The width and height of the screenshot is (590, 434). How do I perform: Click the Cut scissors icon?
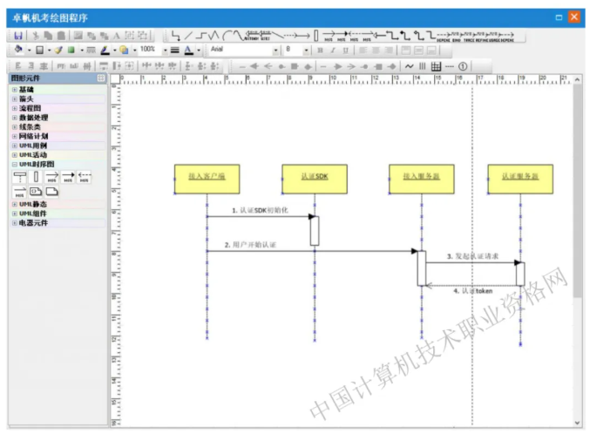point(36,36)
